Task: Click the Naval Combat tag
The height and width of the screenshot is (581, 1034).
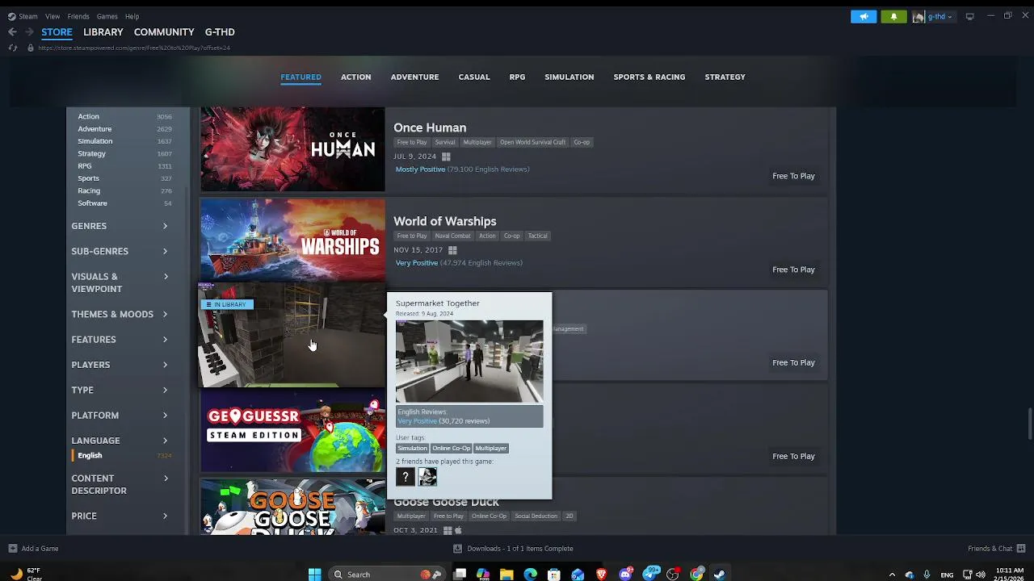Action: 452,236
